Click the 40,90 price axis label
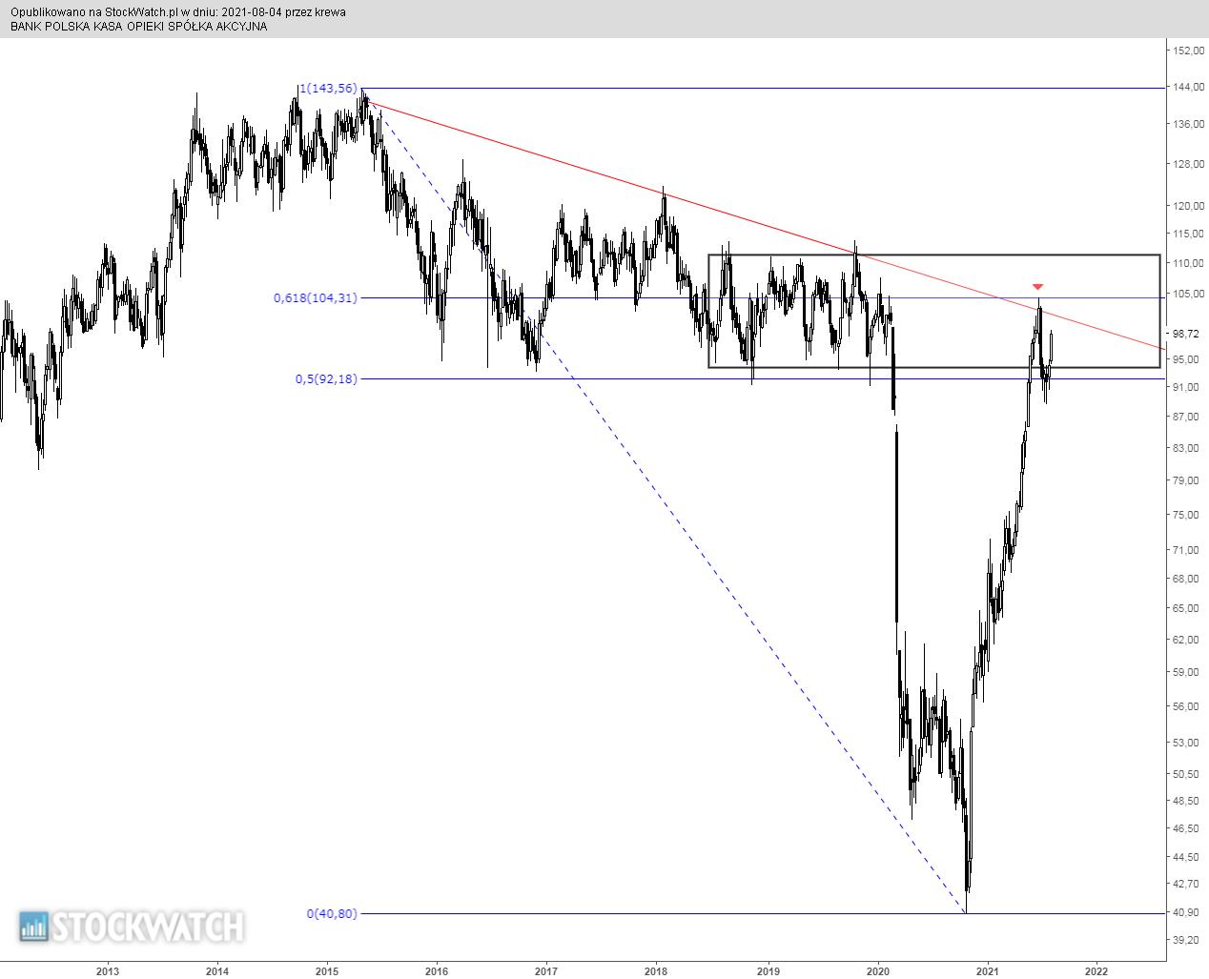Screen dimensions: 1209x979 [x=1187, y=912]
